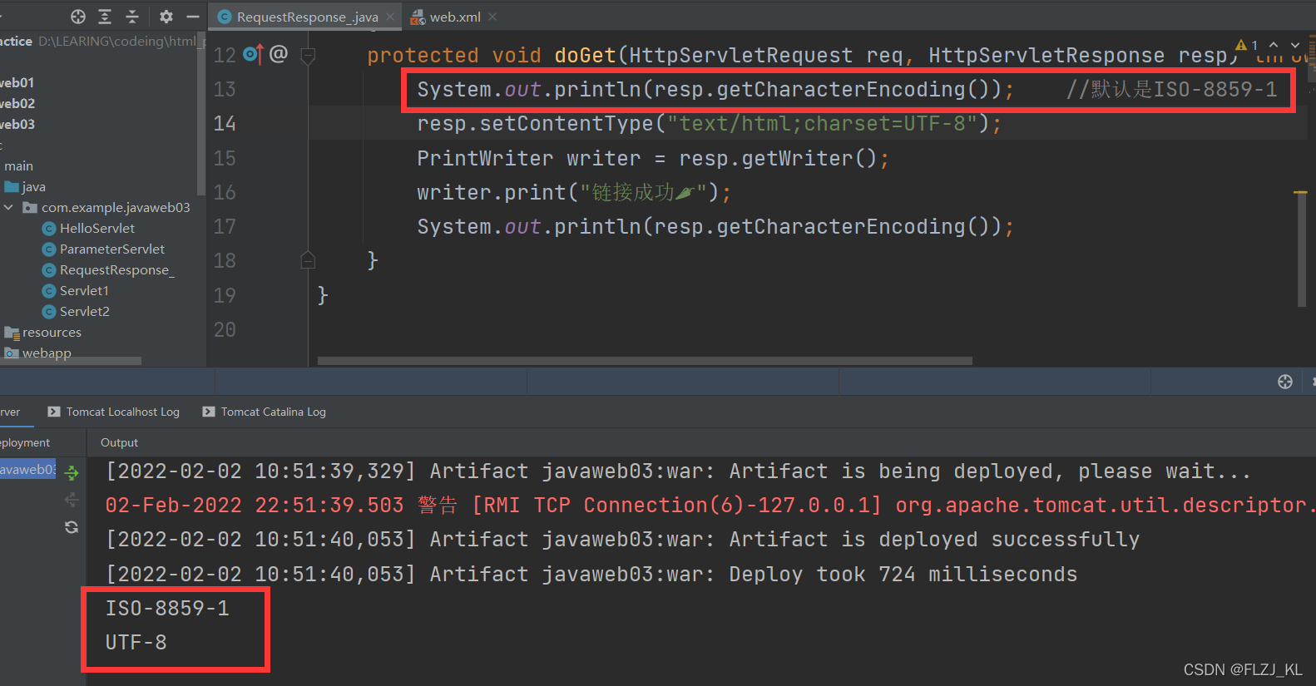Collapse com.example.javaweb03 package node

[x=8, y=207]
